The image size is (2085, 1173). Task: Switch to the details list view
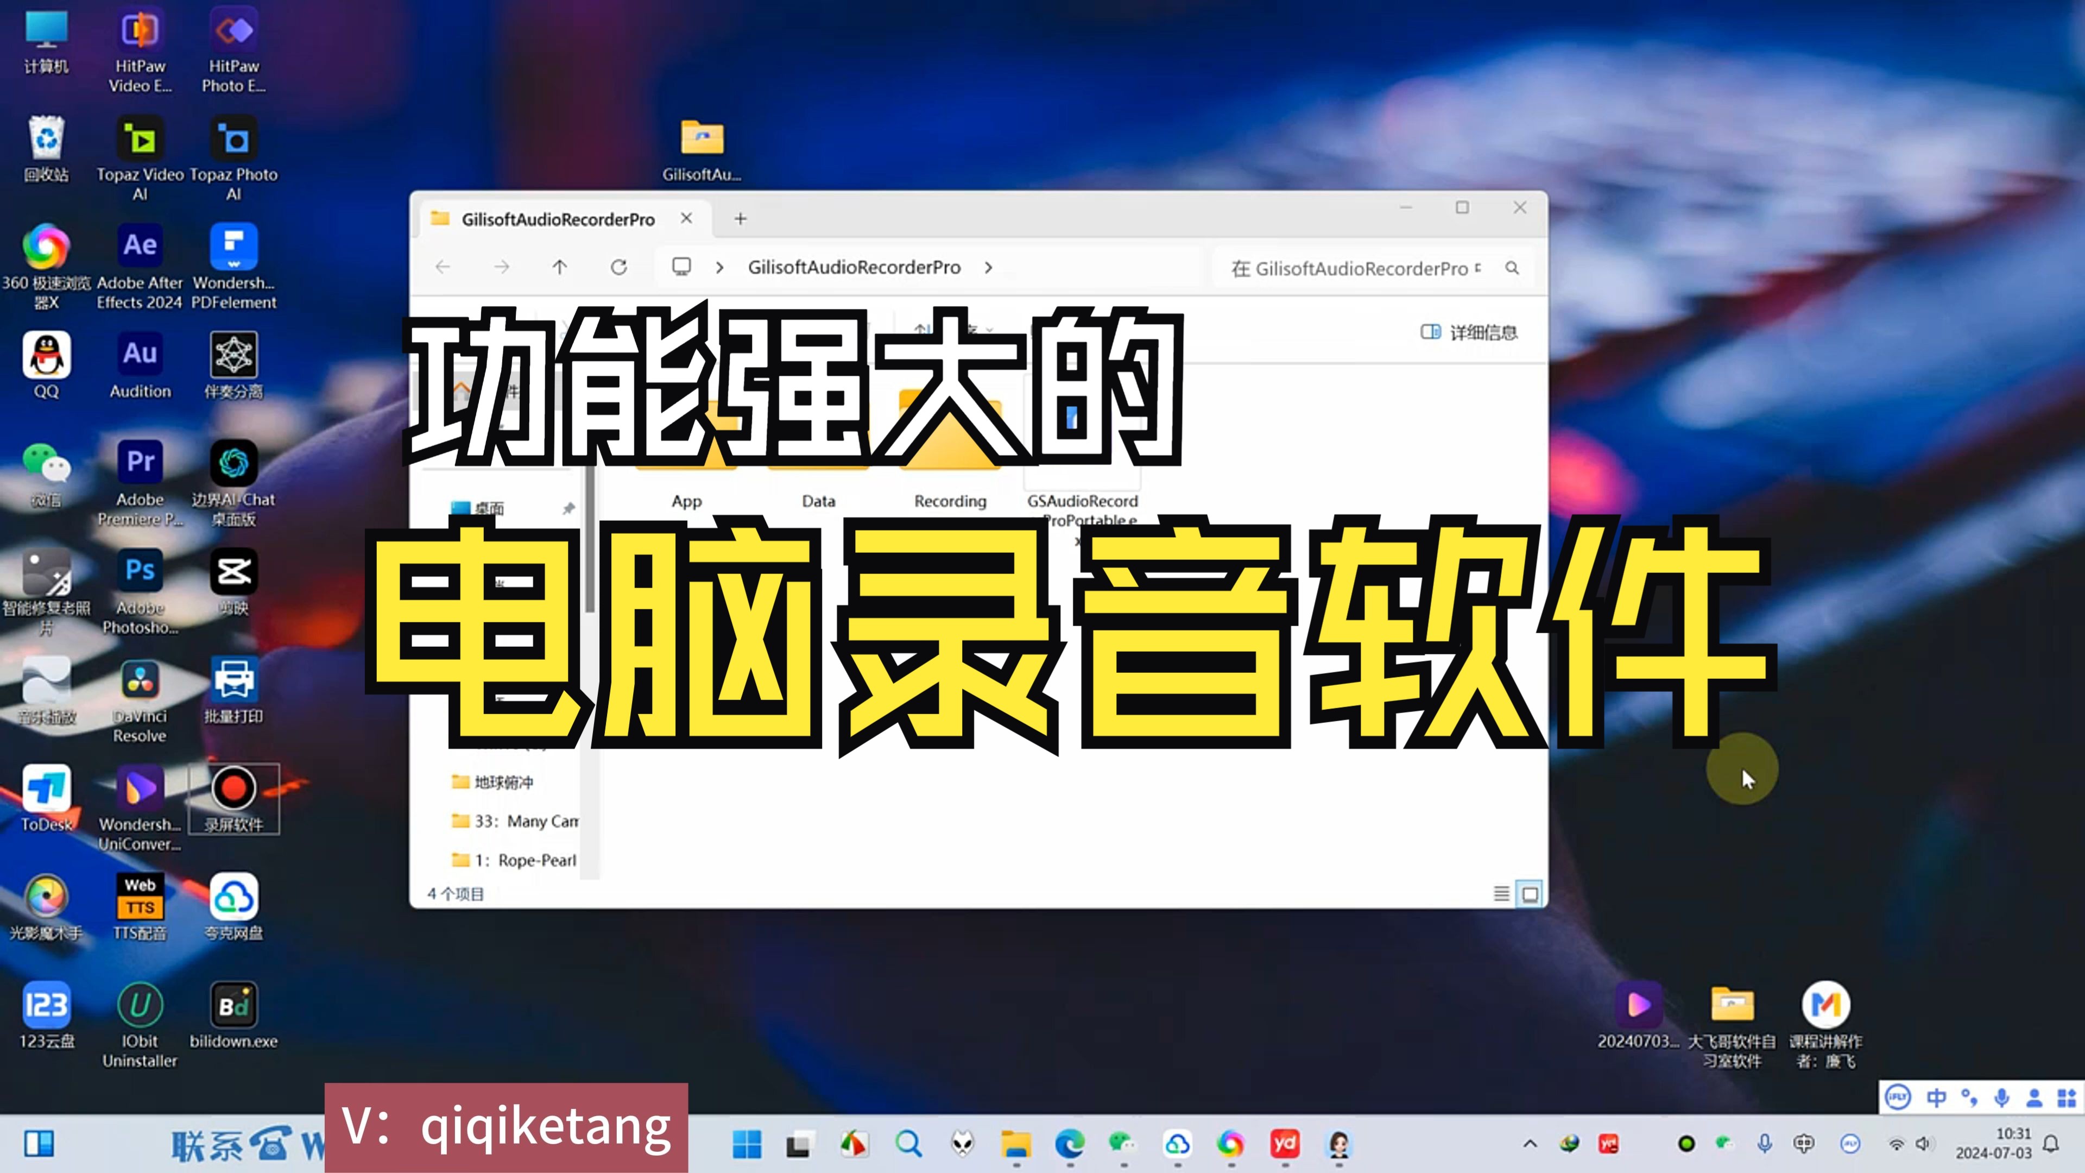click(1501, 894)
